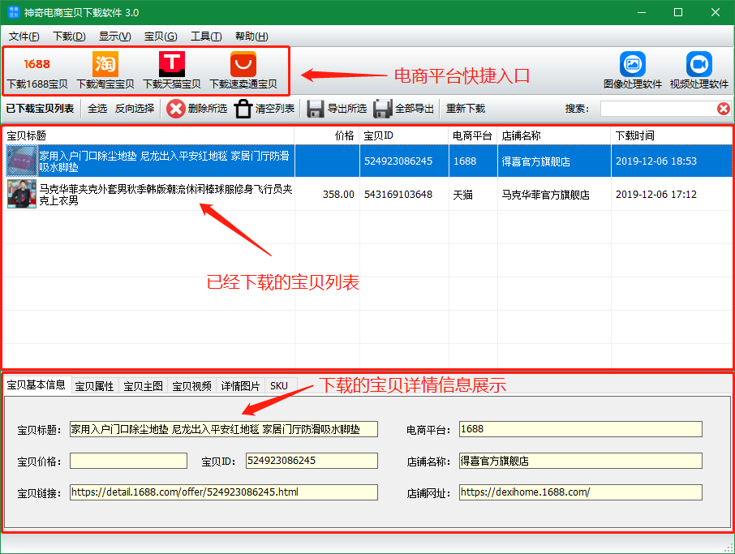Viewport: 735px width, 554px height.
Task: Click into the 宝贝ID detail field
Action: pos(312,461)
